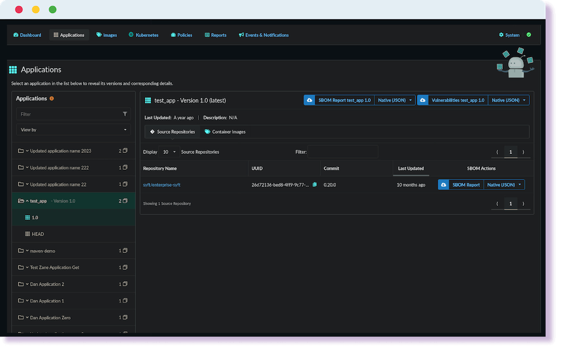Switch to Container Images tab
562x351 pixels.
(x=225, y=132)
